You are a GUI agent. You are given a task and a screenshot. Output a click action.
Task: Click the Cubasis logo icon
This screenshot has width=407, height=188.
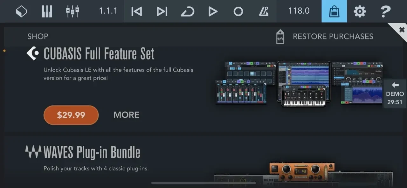coord(32,53)
